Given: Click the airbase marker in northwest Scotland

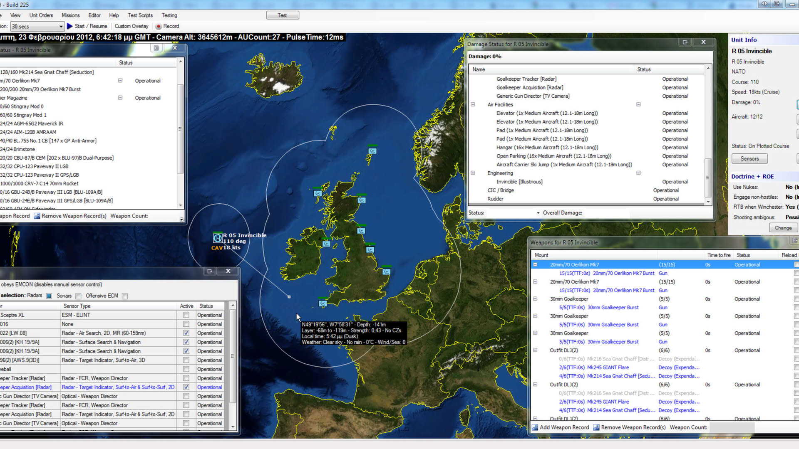Looking at the screenshot, I should pyautogui.click(x=318, y=193).
